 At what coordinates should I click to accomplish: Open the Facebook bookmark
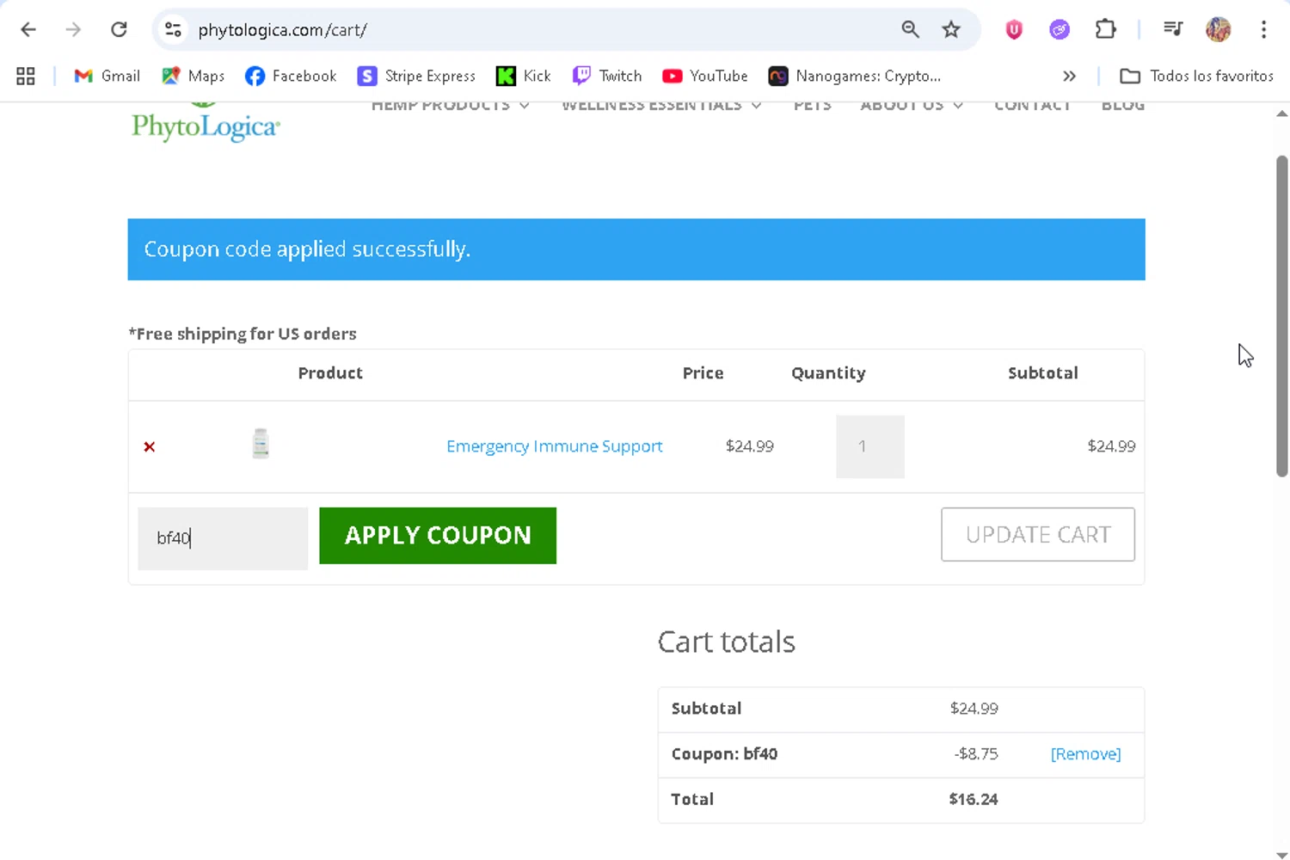click(x=291, y=77)
